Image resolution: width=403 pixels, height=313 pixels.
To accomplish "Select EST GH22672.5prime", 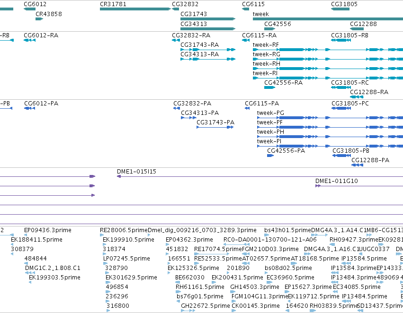I will click(x=206, y=306).
